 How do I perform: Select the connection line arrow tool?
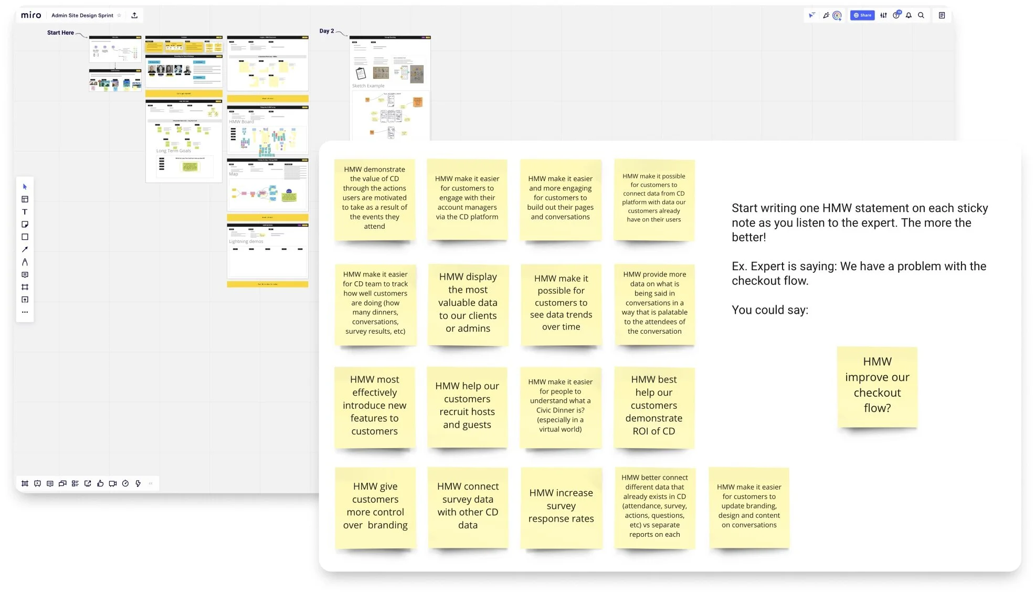pos(25,250)
